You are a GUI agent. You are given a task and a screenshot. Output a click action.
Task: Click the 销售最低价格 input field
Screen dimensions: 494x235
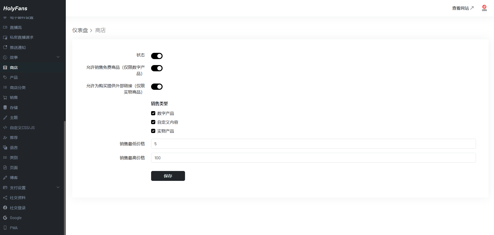(313, 144)
